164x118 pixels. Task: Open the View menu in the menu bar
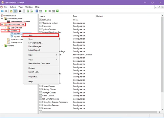21,7
